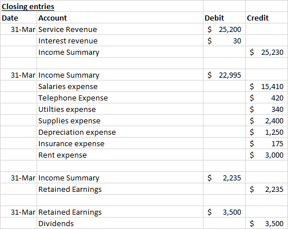Viewport: 288px width, 229px height.
Task: Click the 'Account' column header cell
Action: pos(120,18)
